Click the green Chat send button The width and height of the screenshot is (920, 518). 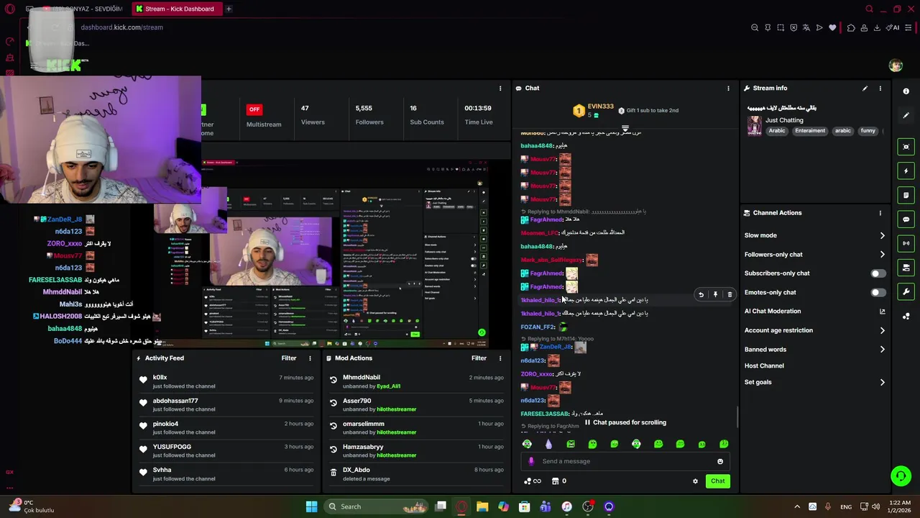717,481
